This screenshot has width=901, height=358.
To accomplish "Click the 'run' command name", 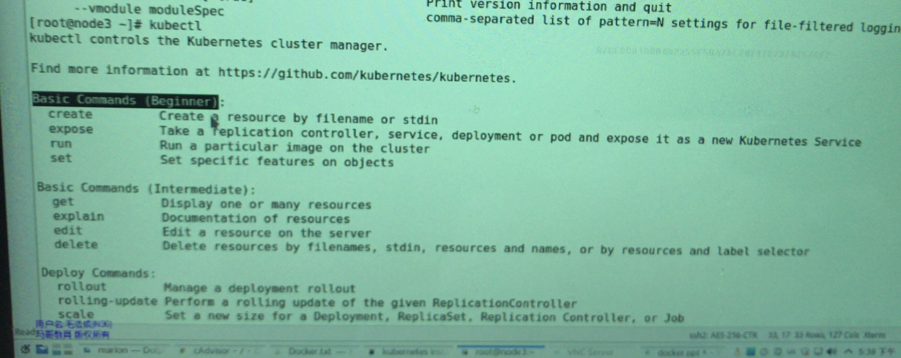I will 61,145.
